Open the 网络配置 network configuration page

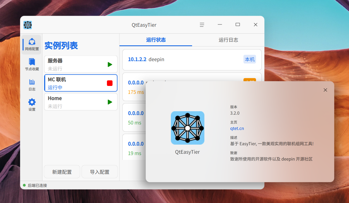click(32, 44)
